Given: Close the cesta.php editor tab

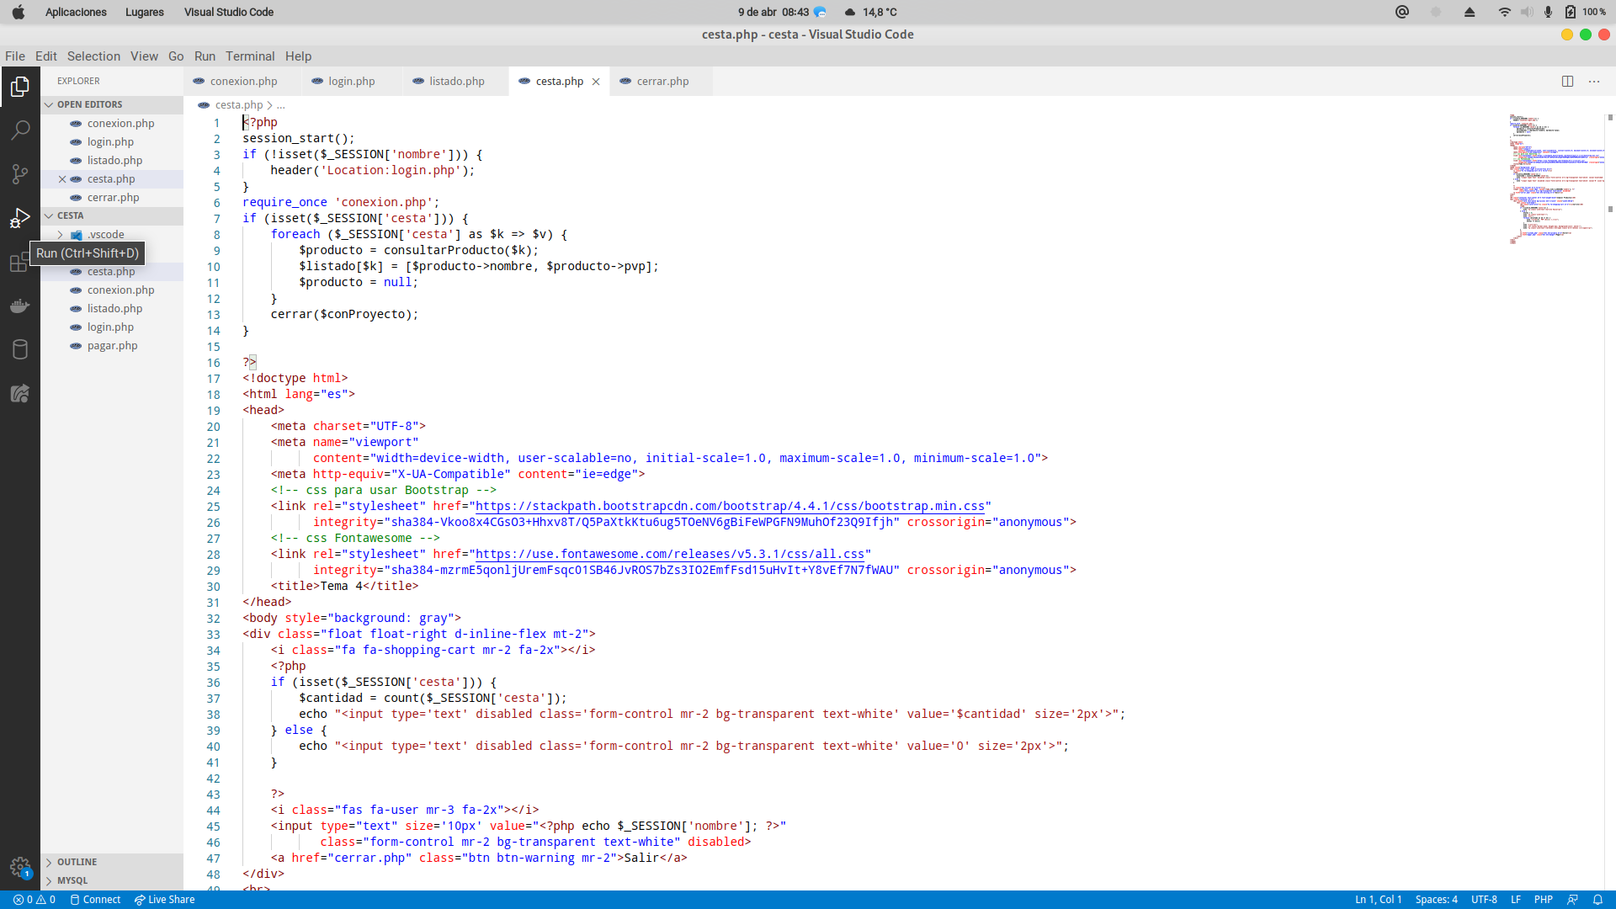Looking at the screenshot, I should click(x=596, y=82).
